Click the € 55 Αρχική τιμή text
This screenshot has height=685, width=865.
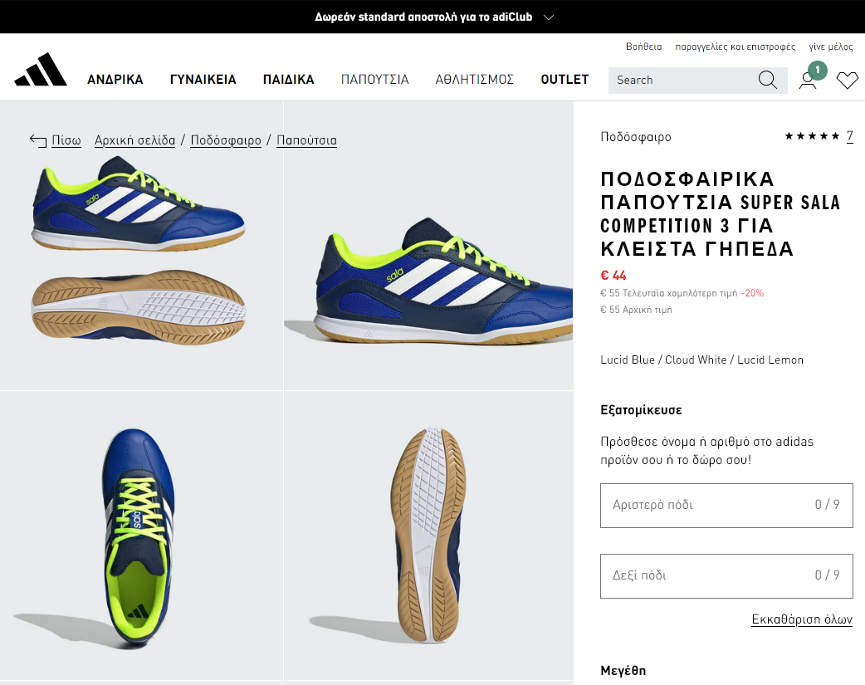coord(636,310)
